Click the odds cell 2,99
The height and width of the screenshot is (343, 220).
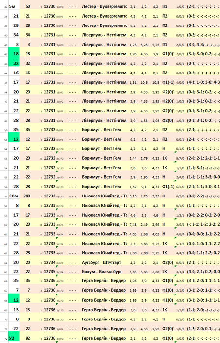click(156, 224)
